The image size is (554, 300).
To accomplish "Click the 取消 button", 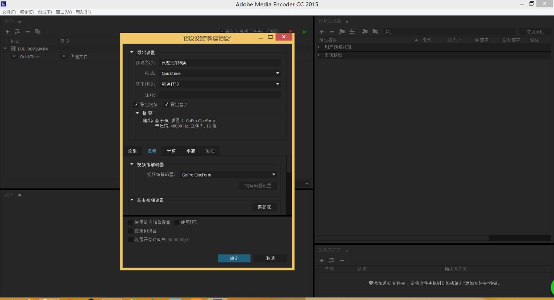I will coord(270,258).
